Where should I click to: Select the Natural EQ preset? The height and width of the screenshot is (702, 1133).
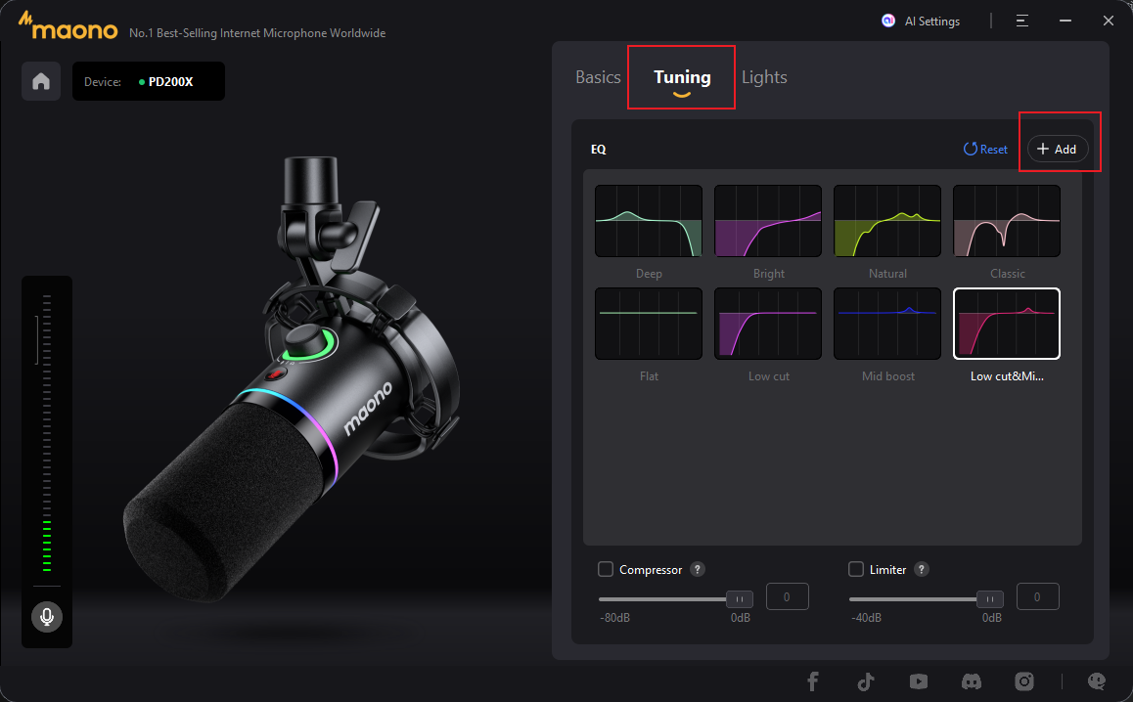(x=887, y=221)
